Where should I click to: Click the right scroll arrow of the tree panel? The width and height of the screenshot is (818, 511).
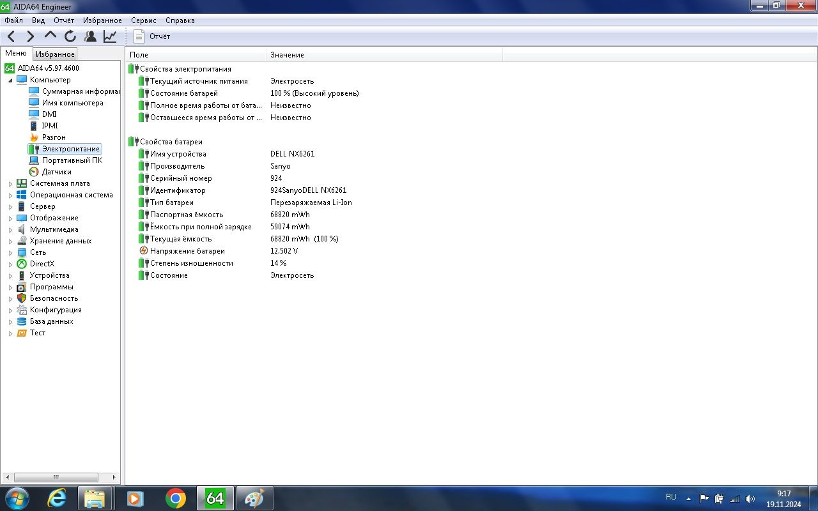pos(114,477)
